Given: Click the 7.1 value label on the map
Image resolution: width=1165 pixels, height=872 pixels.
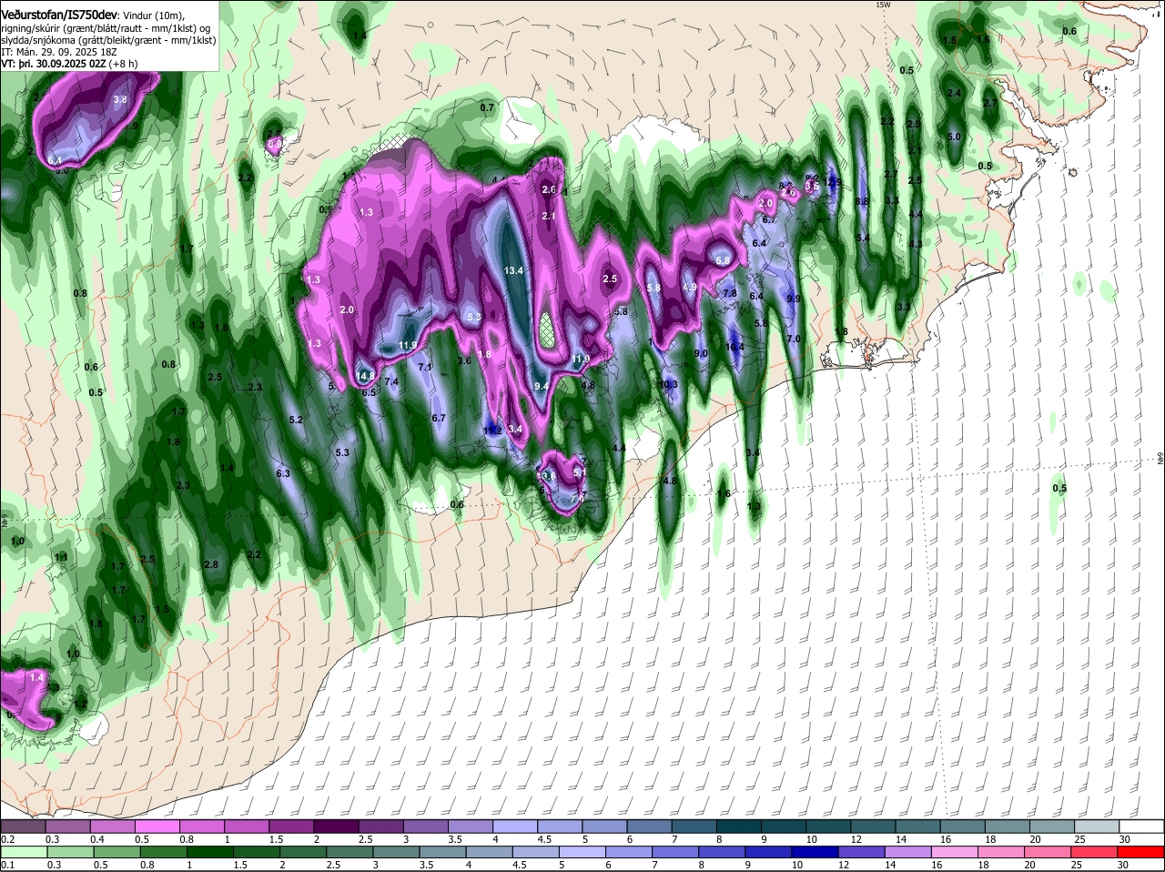Looking at the screenshot, I should click(x=425, y=367).
